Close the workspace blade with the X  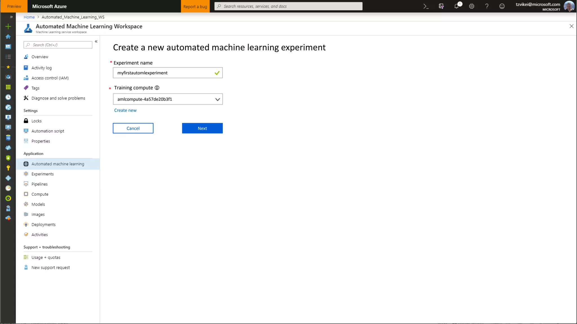(571, 26)
